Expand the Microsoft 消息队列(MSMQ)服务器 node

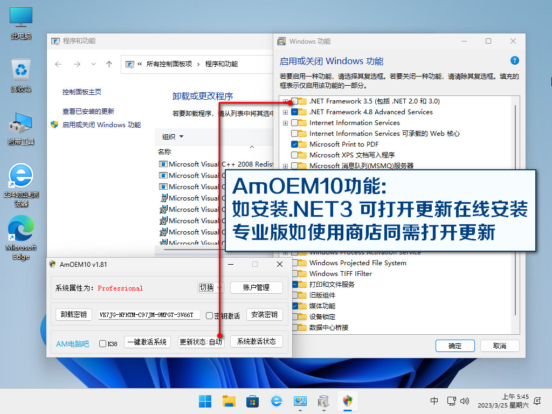click(x=286, y=166)
